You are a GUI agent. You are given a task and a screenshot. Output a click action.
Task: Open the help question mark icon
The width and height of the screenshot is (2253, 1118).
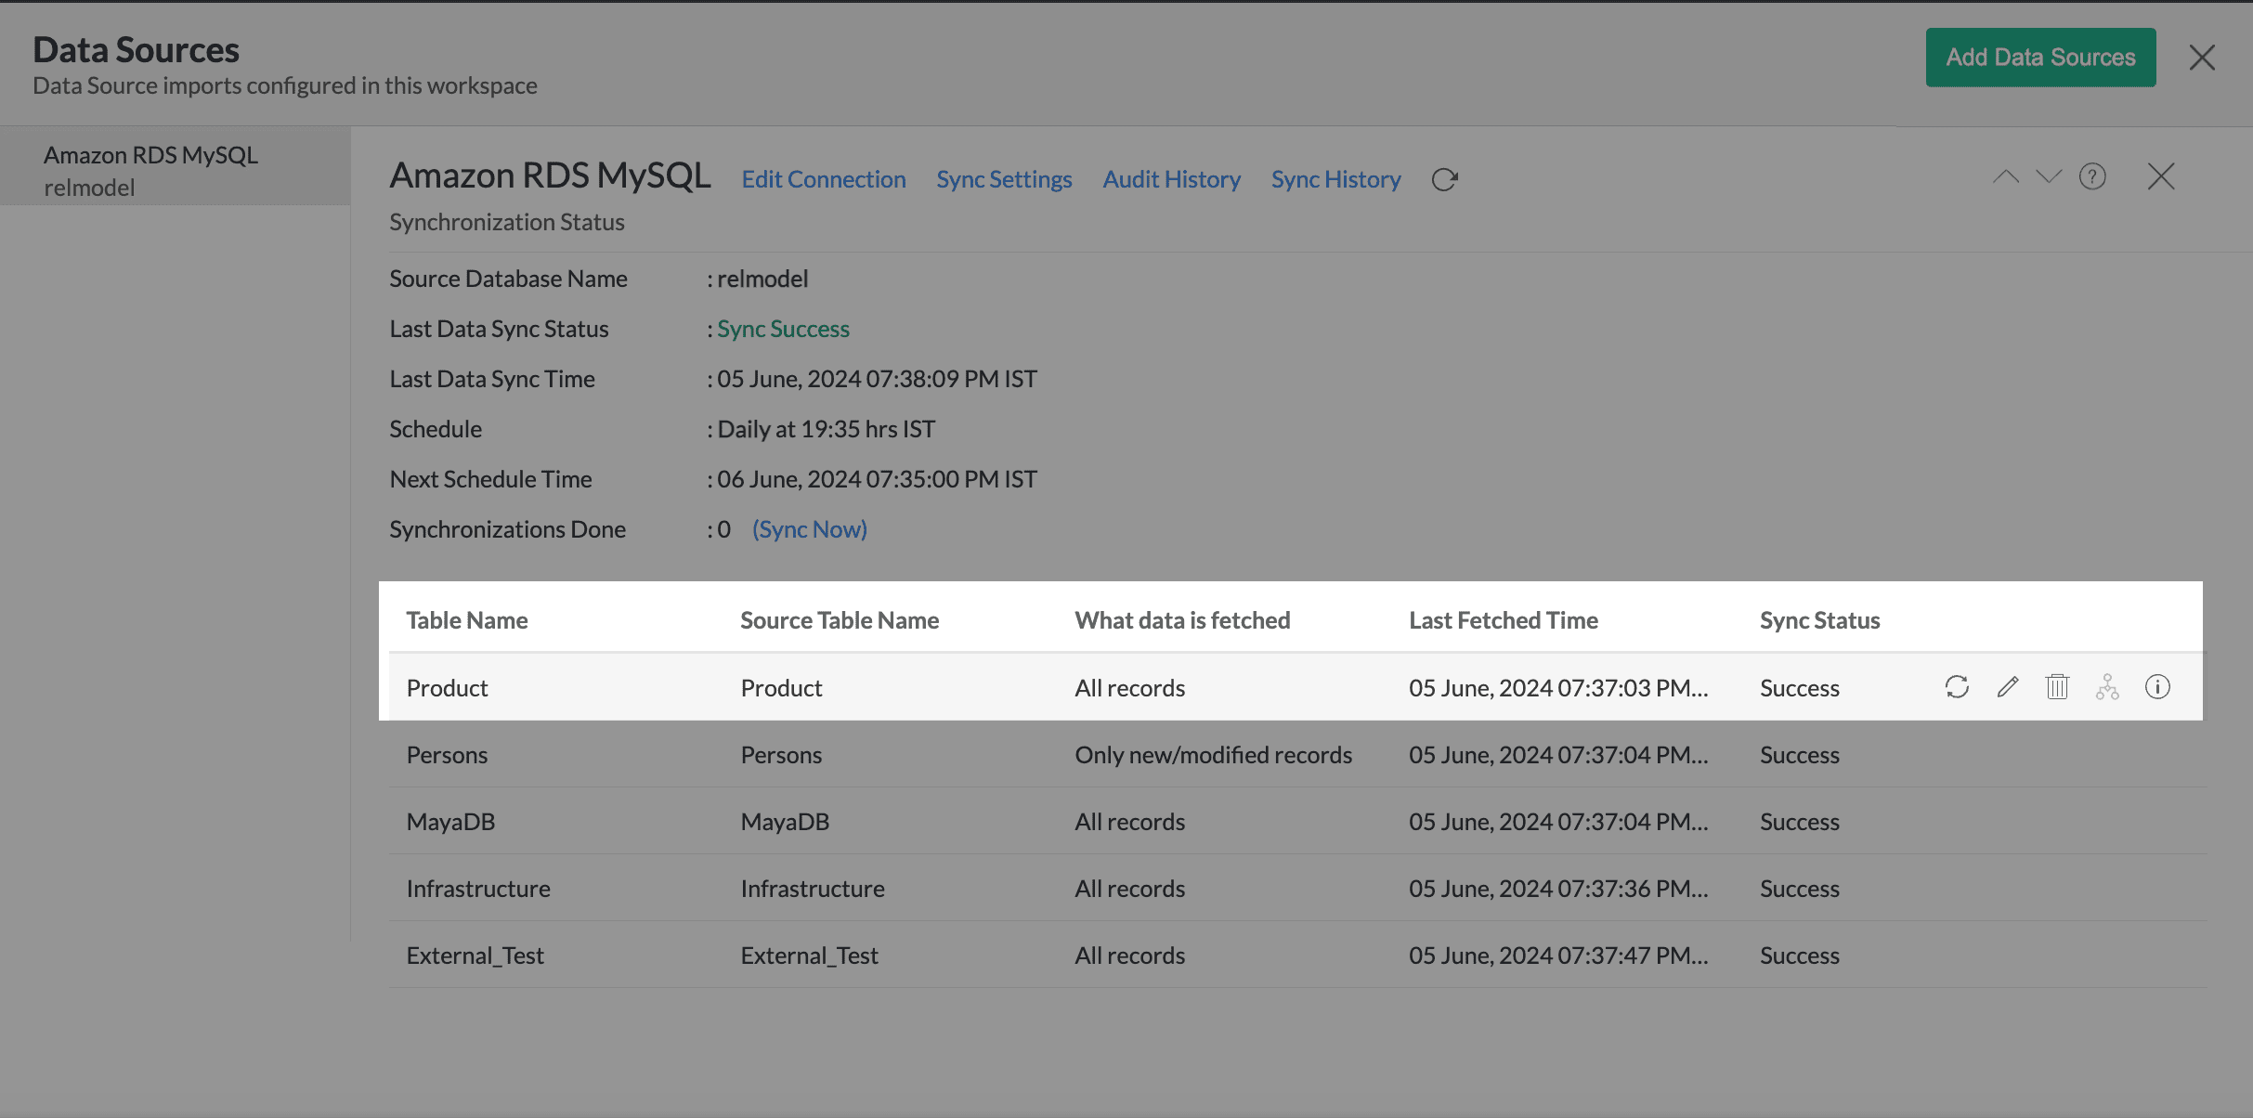point(2092,176)
